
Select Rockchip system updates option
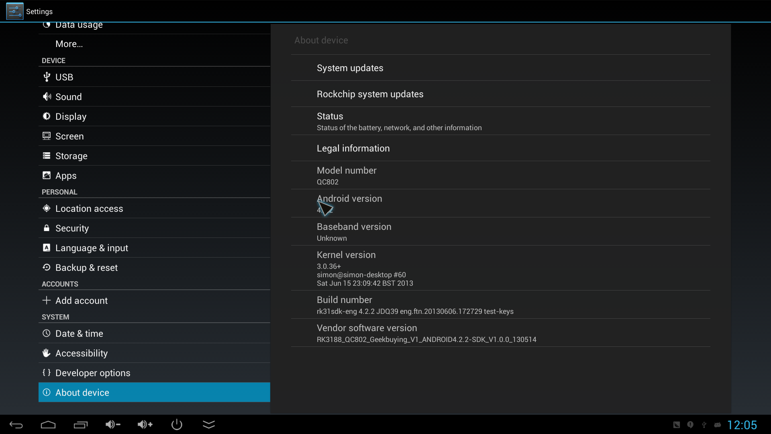tap(369, 94)
